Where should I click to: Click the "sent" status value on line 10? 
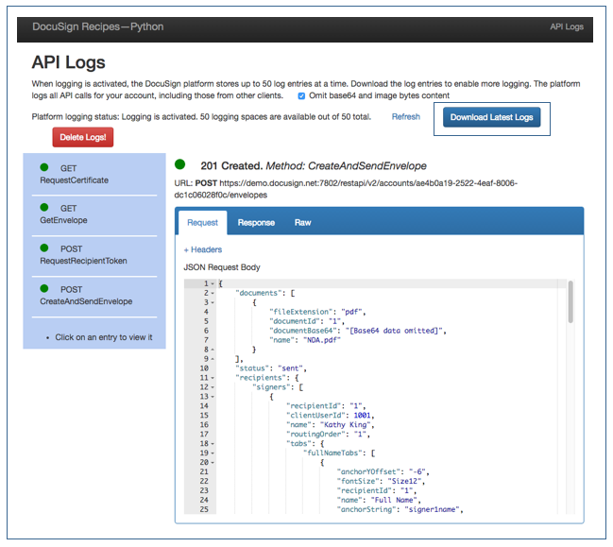tap(290, 368)
